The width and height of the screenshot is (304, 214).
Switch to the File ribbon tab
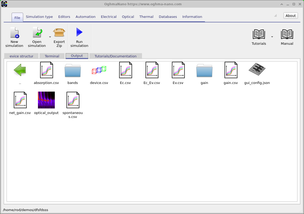click(x=17, y=18)
